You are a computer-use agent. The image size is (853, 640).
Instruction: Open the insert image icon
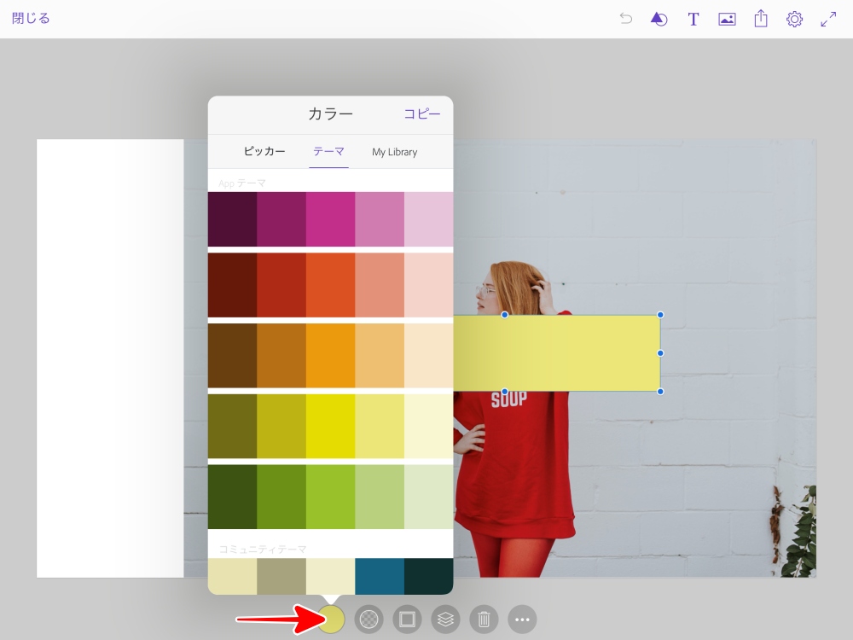click(x=727, y=19)
